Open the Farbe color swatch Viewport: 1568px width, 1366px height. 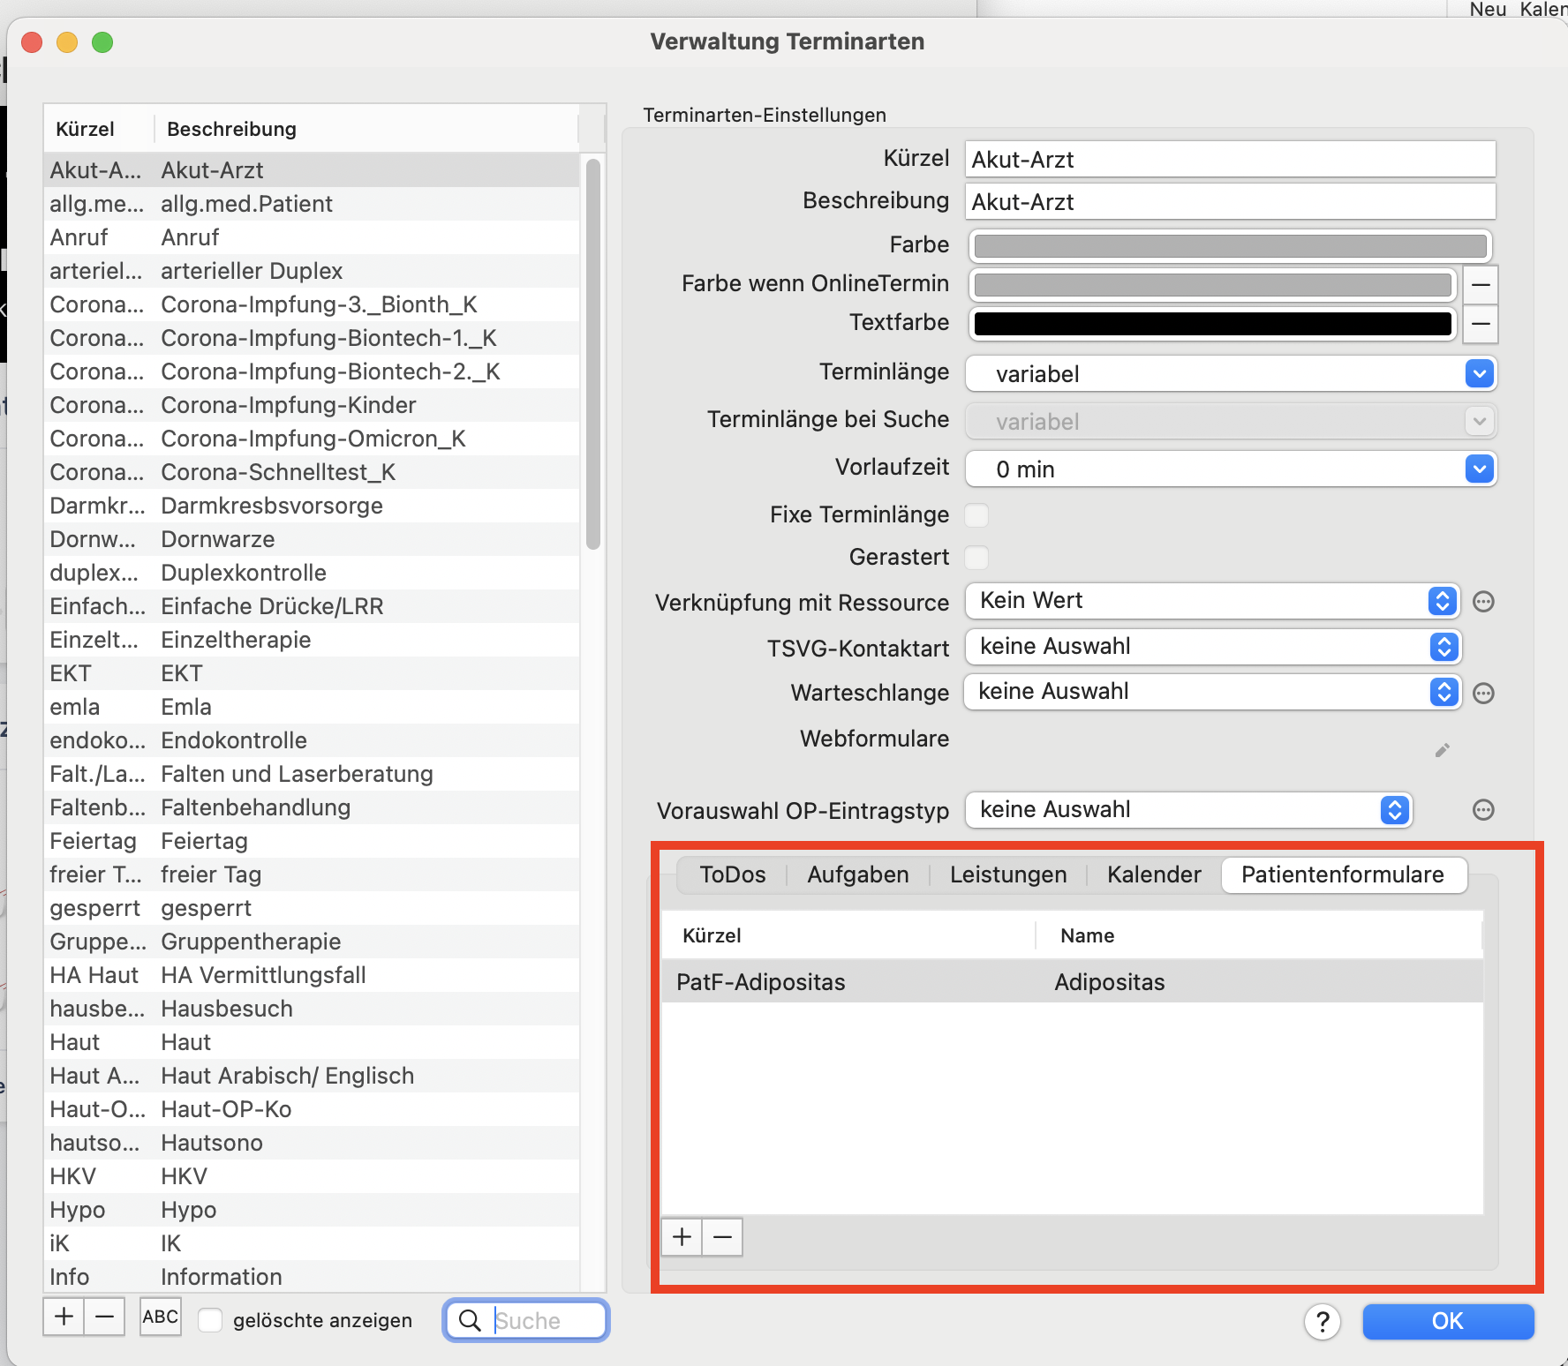(1231, 245)
